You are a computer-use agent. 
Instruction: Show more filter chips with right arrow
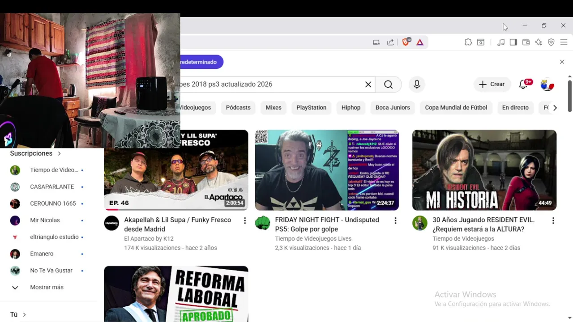[x=555, y=108]
